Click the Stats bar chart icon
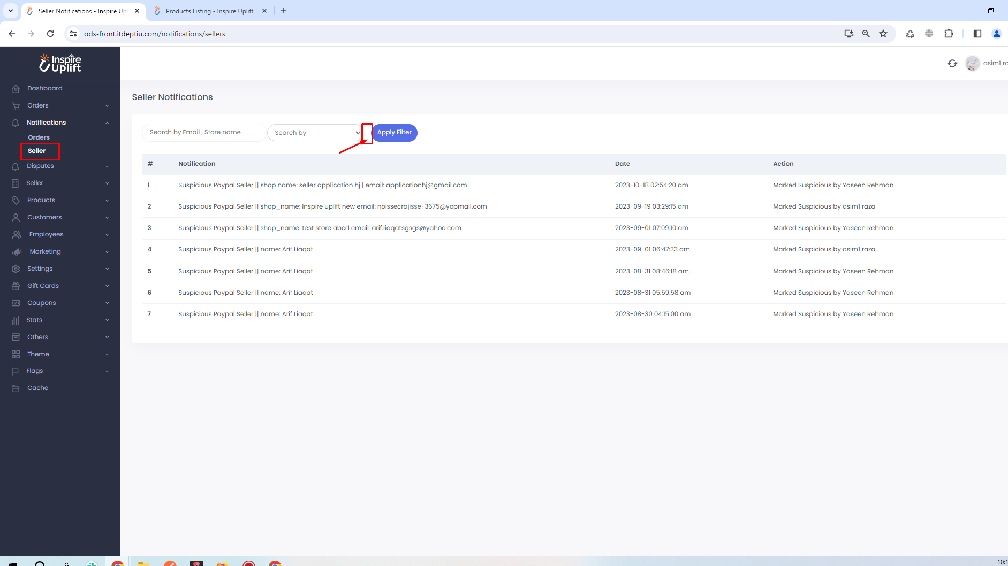Screen dimensions: 1008x566 (16, 320)
